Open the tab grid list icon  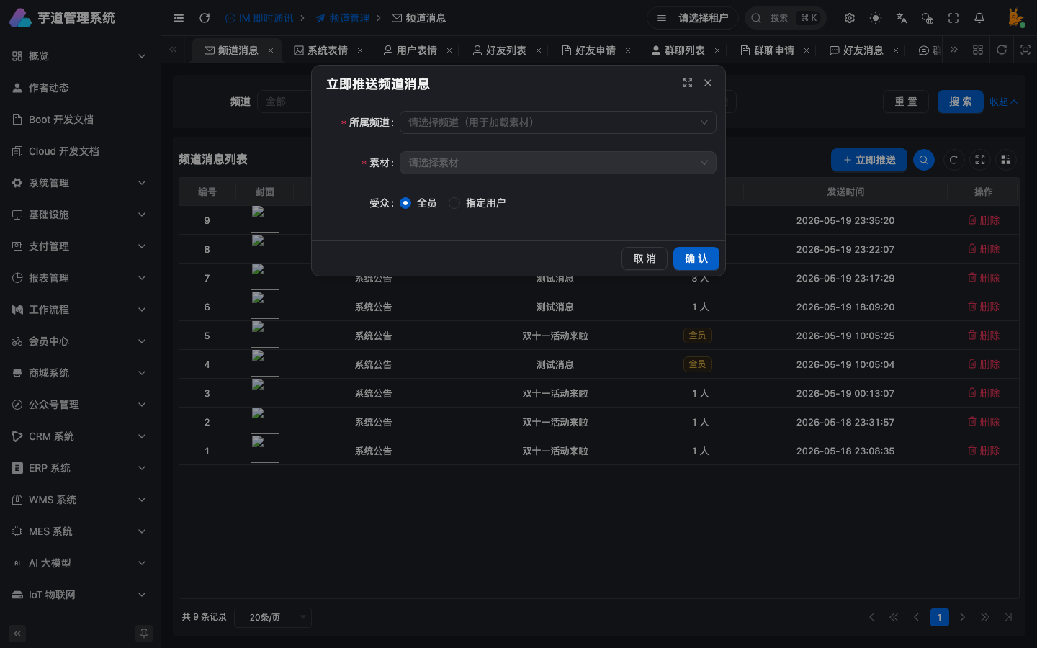click(x=978, y=50)
